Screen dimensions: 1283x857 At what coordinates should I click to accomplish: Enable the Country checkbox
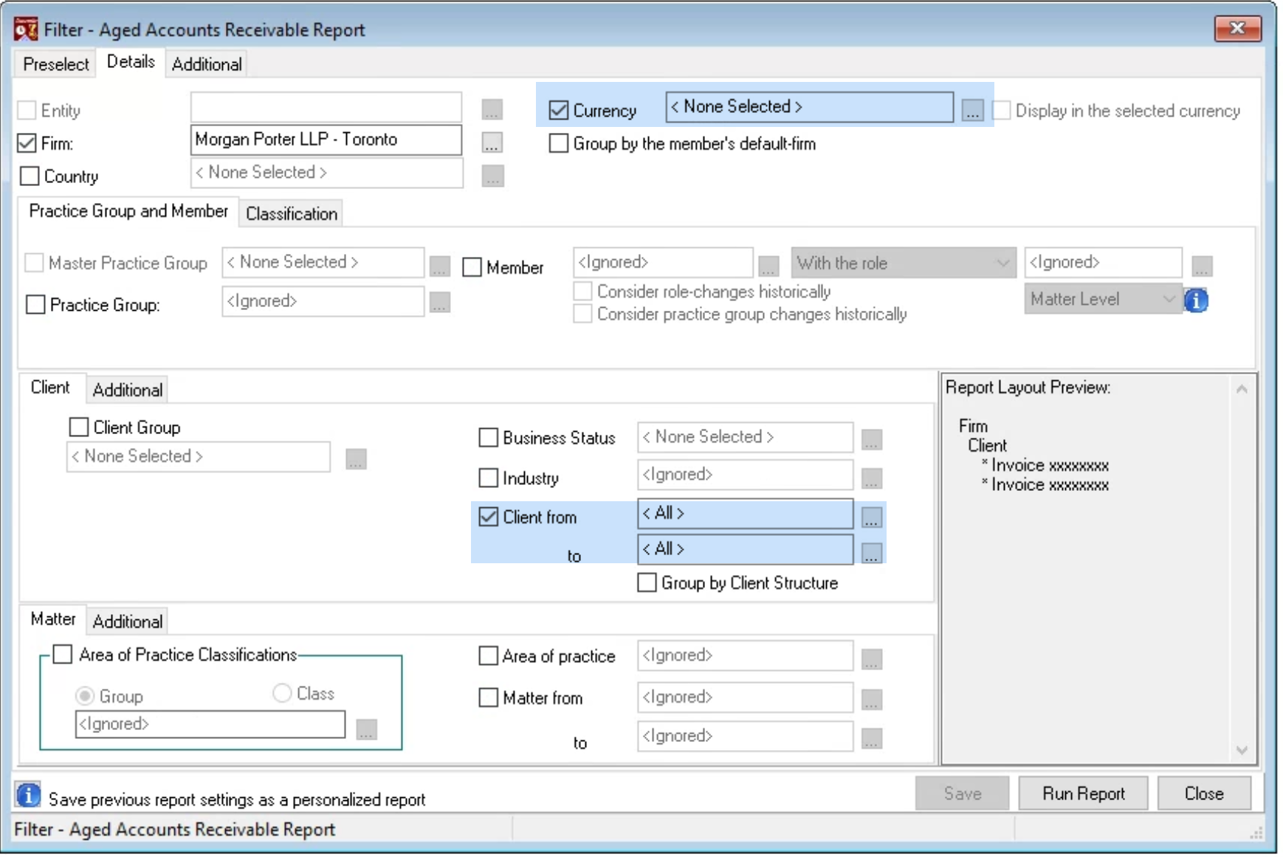click(x=30, y=176)
